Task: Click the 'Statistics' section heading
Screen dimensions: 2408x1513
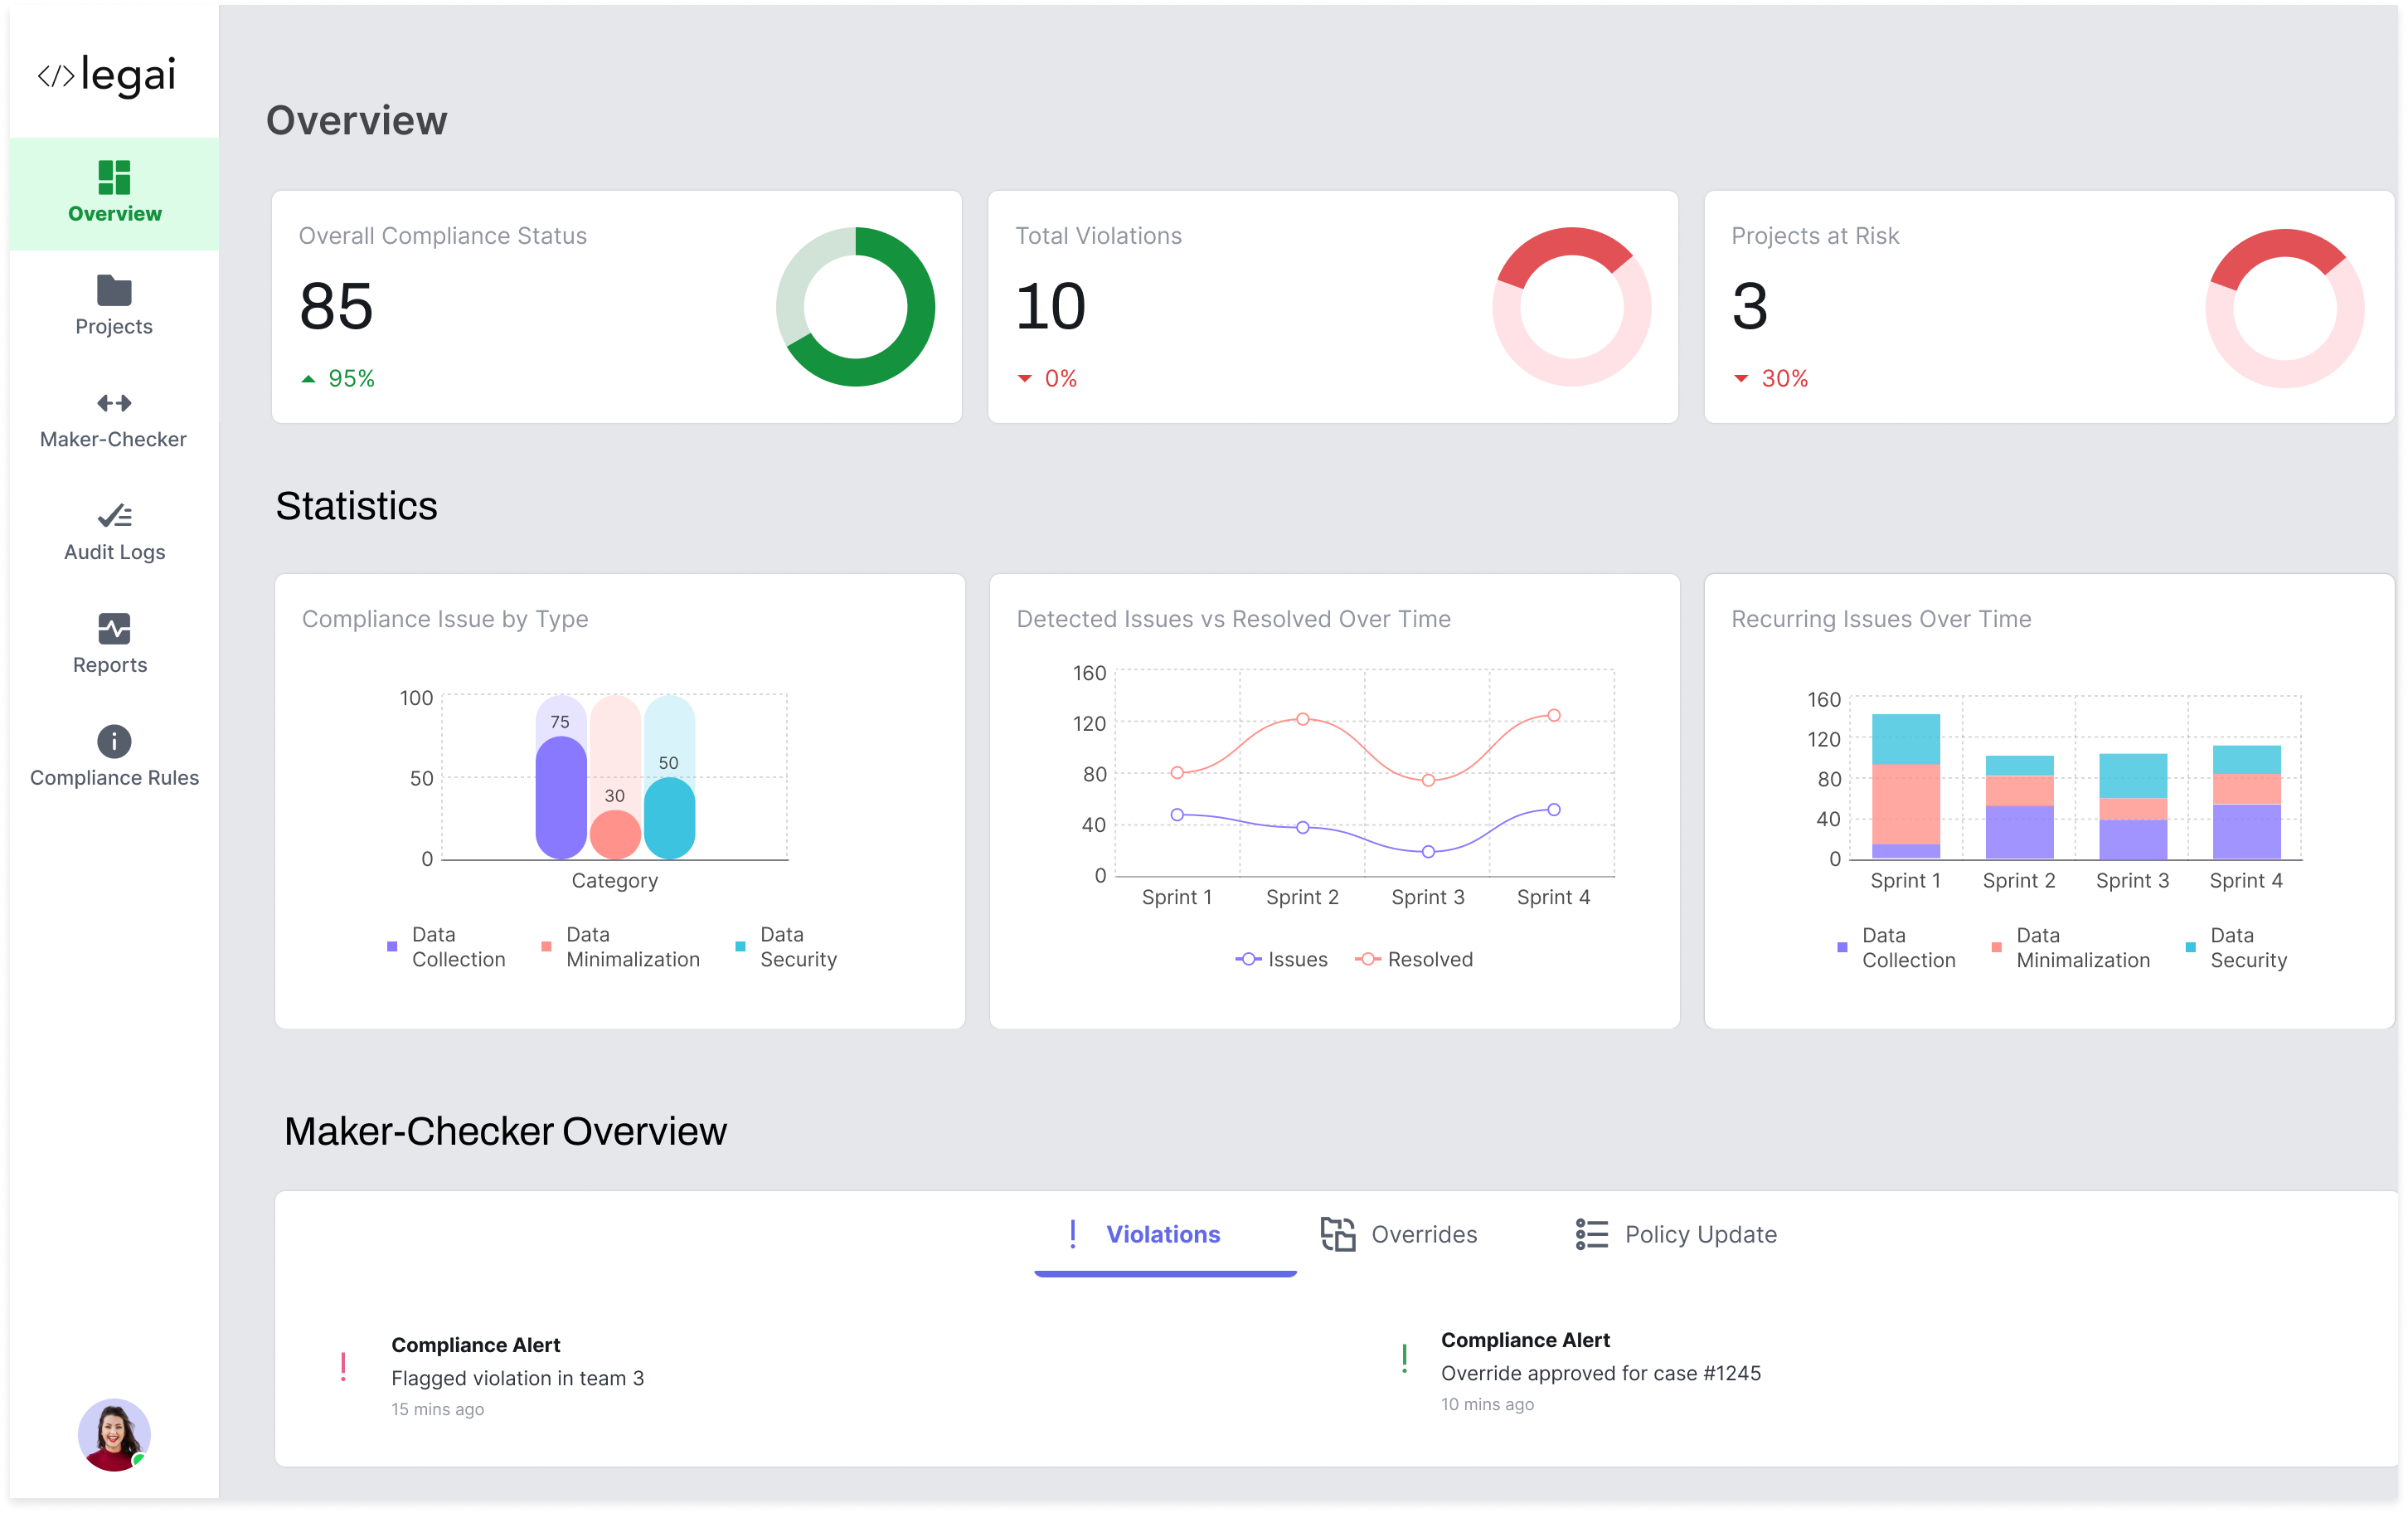Action: 357,506
